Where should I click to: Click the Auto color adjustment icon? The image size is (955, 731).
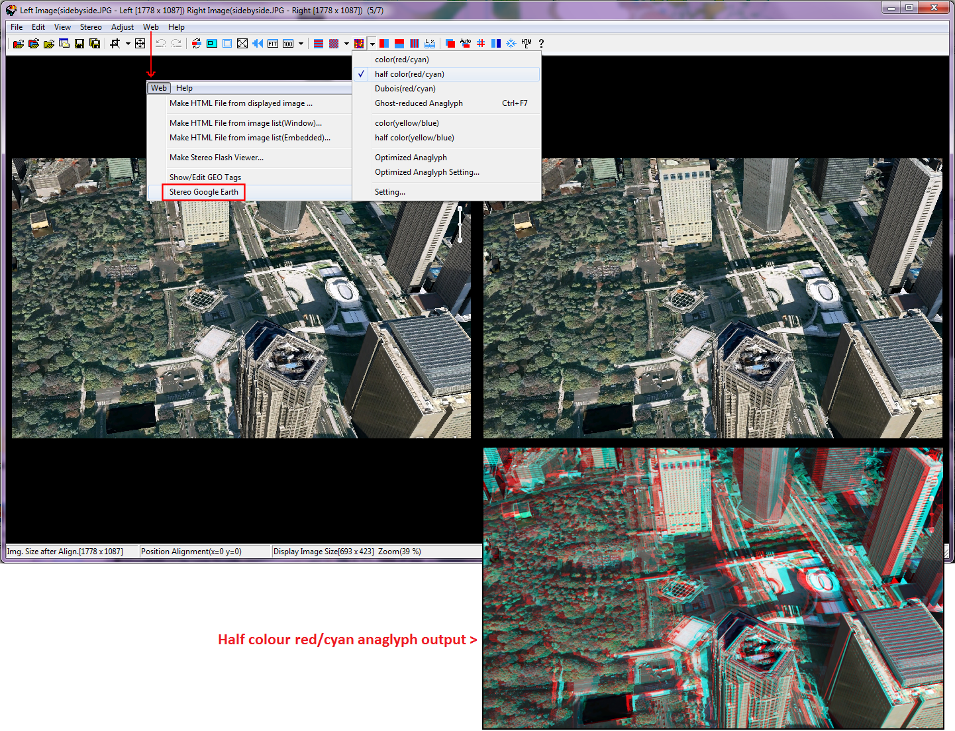[466, 44]
